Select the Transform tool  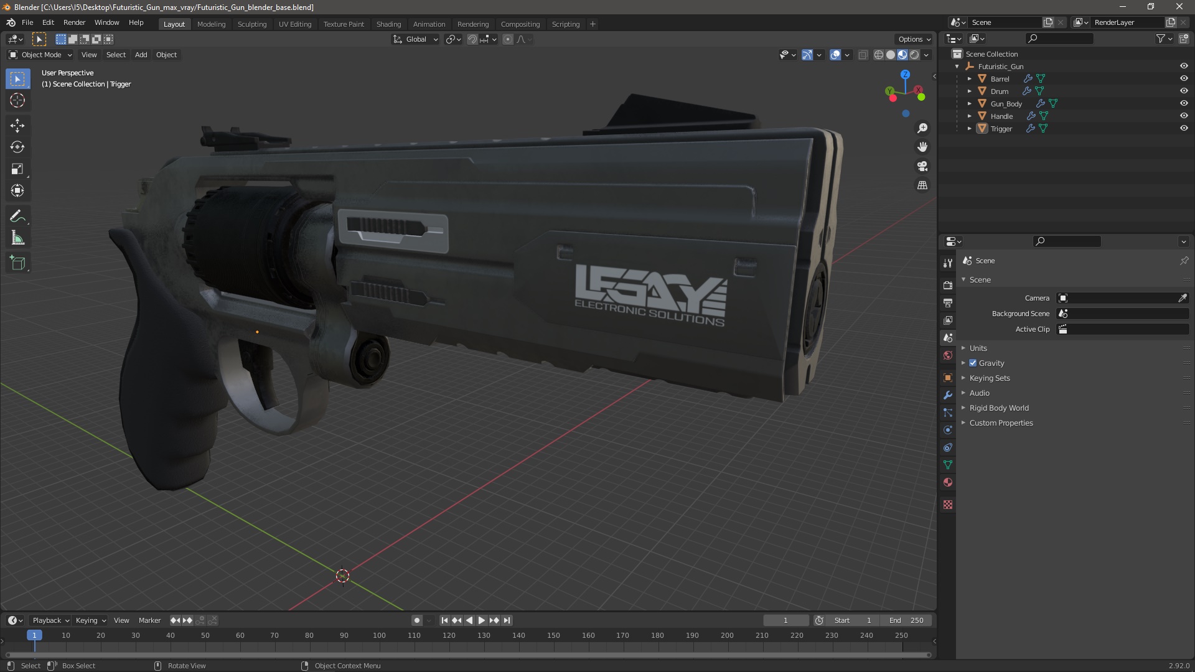[x=17, y=191]
